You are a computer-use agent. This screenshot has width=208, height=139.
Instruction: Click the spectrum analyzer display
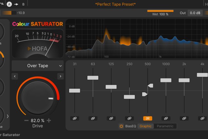(x=137, y=38)
